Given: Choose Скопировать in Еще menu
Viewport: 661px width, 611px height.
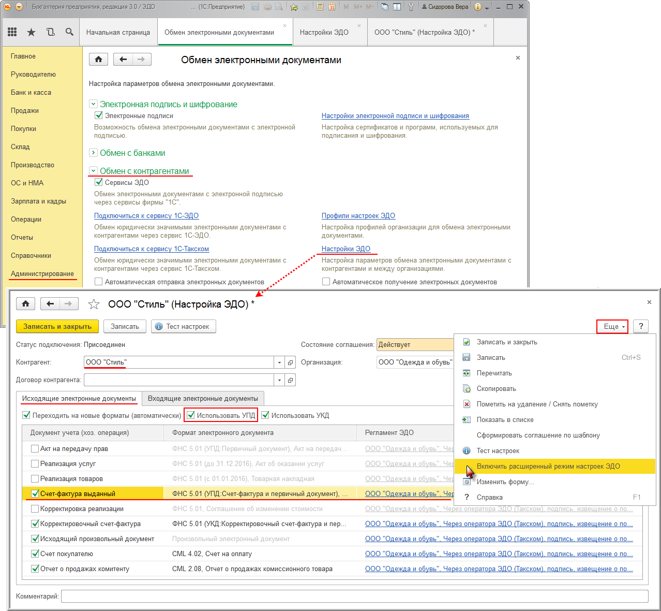Looking at the screenshot, I should pyautogui.click(x=555, y=389).
